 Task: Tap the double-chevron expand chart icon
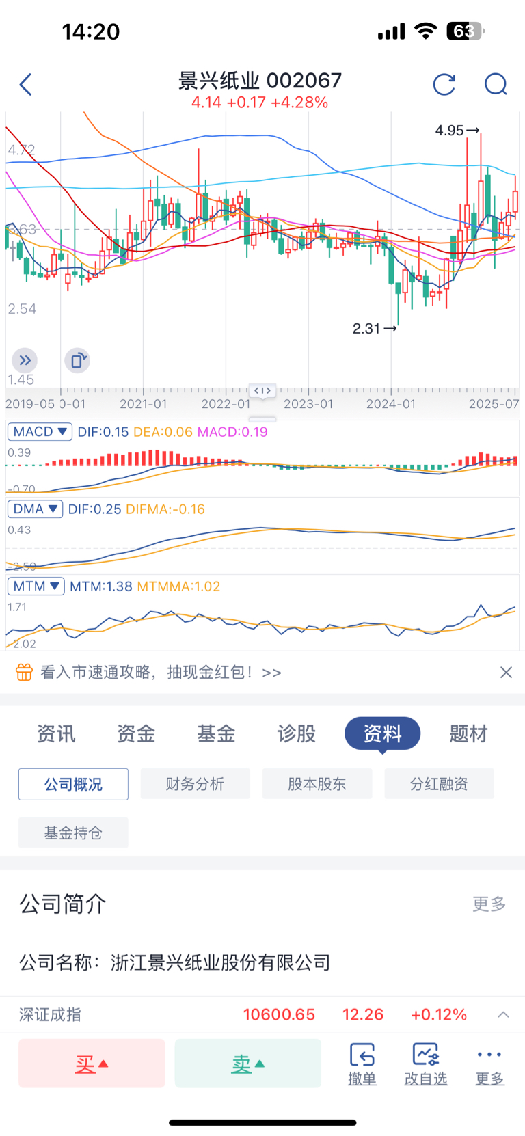(25, 360)
